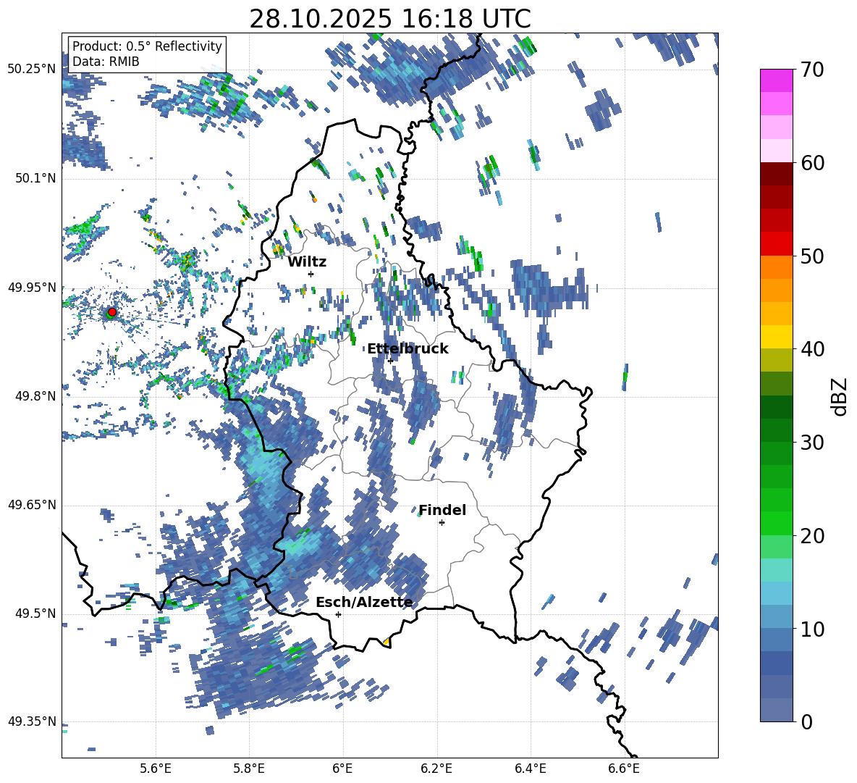Click the Esch/Alzette station cross marker
The width and height of the screenshot is (857, 783).
338,614
